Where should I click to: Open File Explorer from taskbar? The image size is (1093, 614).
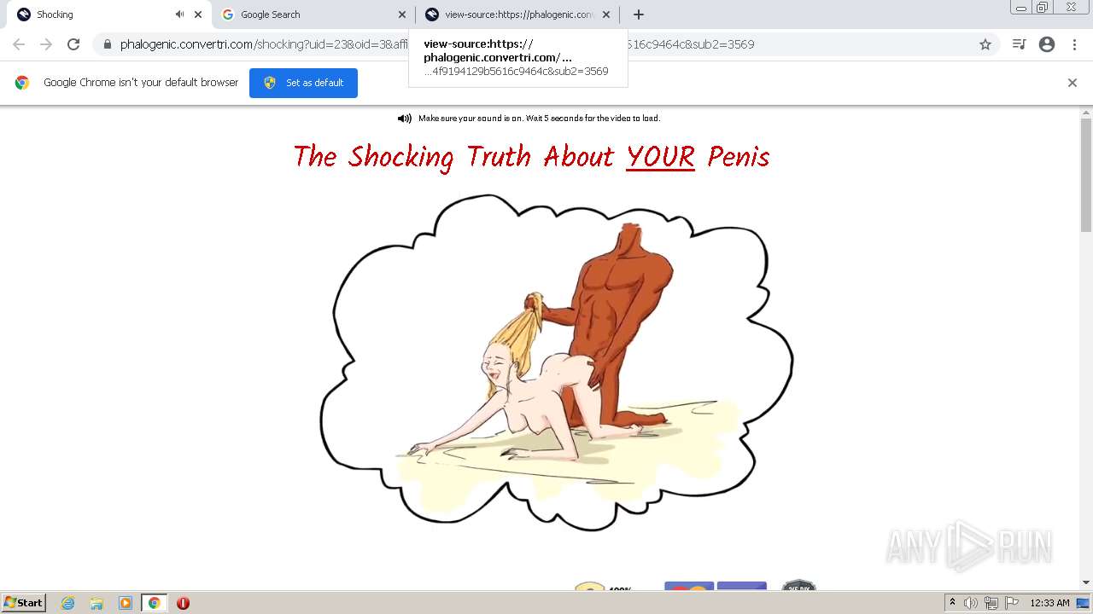click(x=96, y=603)
